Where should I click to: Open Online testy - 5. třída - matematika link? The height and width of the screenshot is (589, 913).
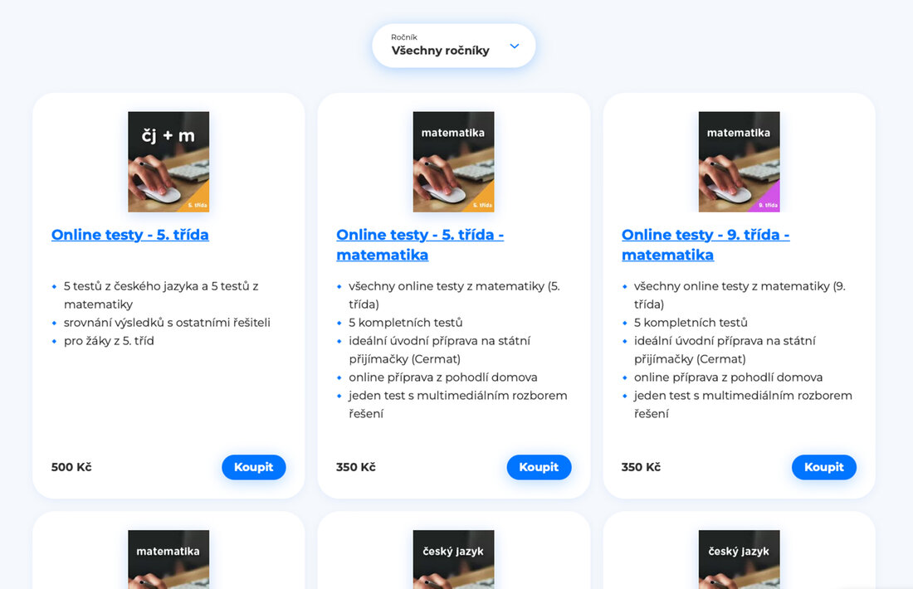pyautogui.click(x=420, y=245)
